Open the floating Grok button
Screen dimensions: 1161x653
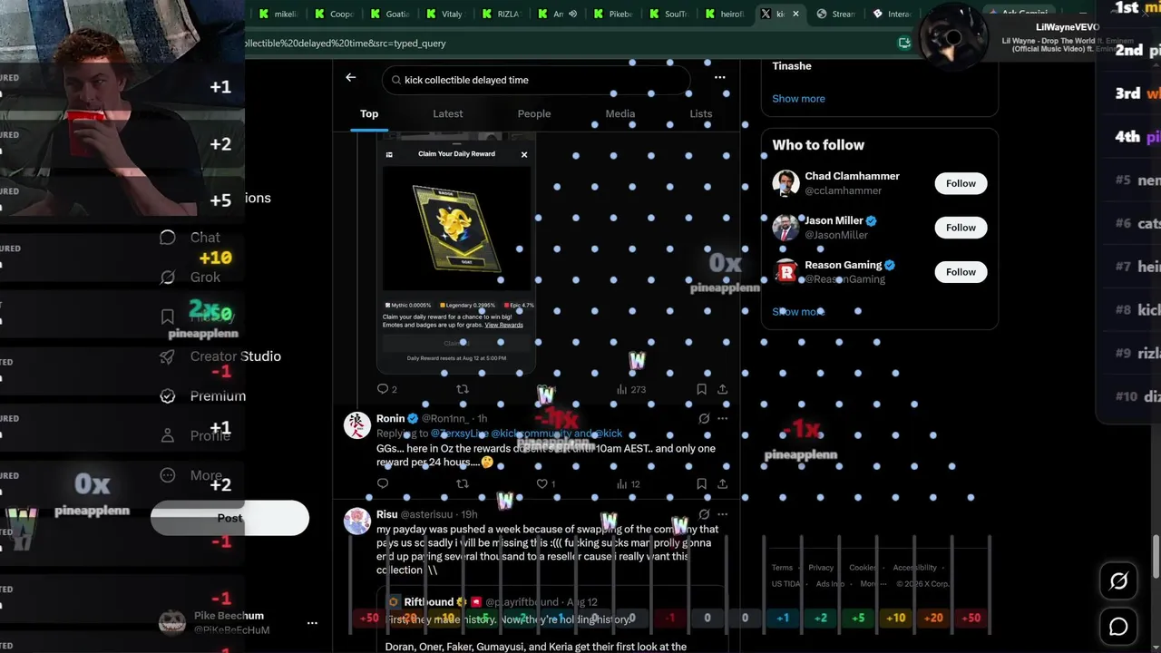[x=1118, y=581]
